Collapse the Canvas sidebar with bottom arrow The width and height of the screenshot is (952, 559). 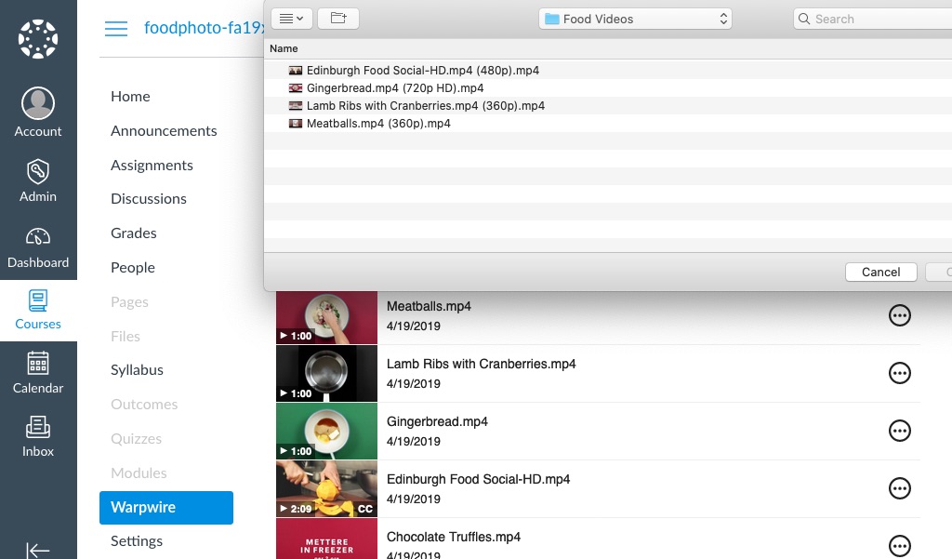pyautogui.click(x=38, y=549)
